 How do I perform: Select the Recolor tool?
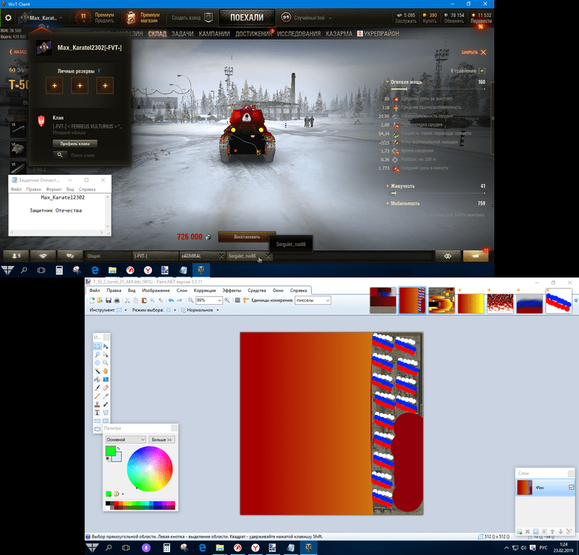click(x=106, y=405)
